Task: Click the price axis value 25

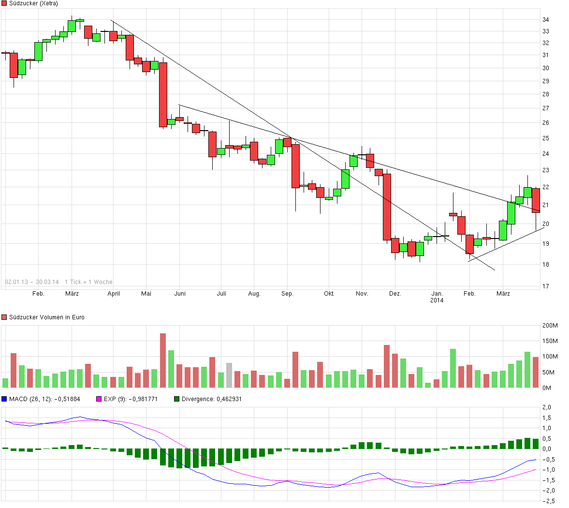Action: click(546, 138)
